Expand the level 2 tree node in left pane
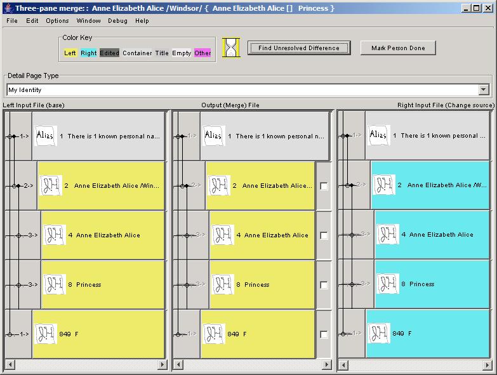 point(15,186)
